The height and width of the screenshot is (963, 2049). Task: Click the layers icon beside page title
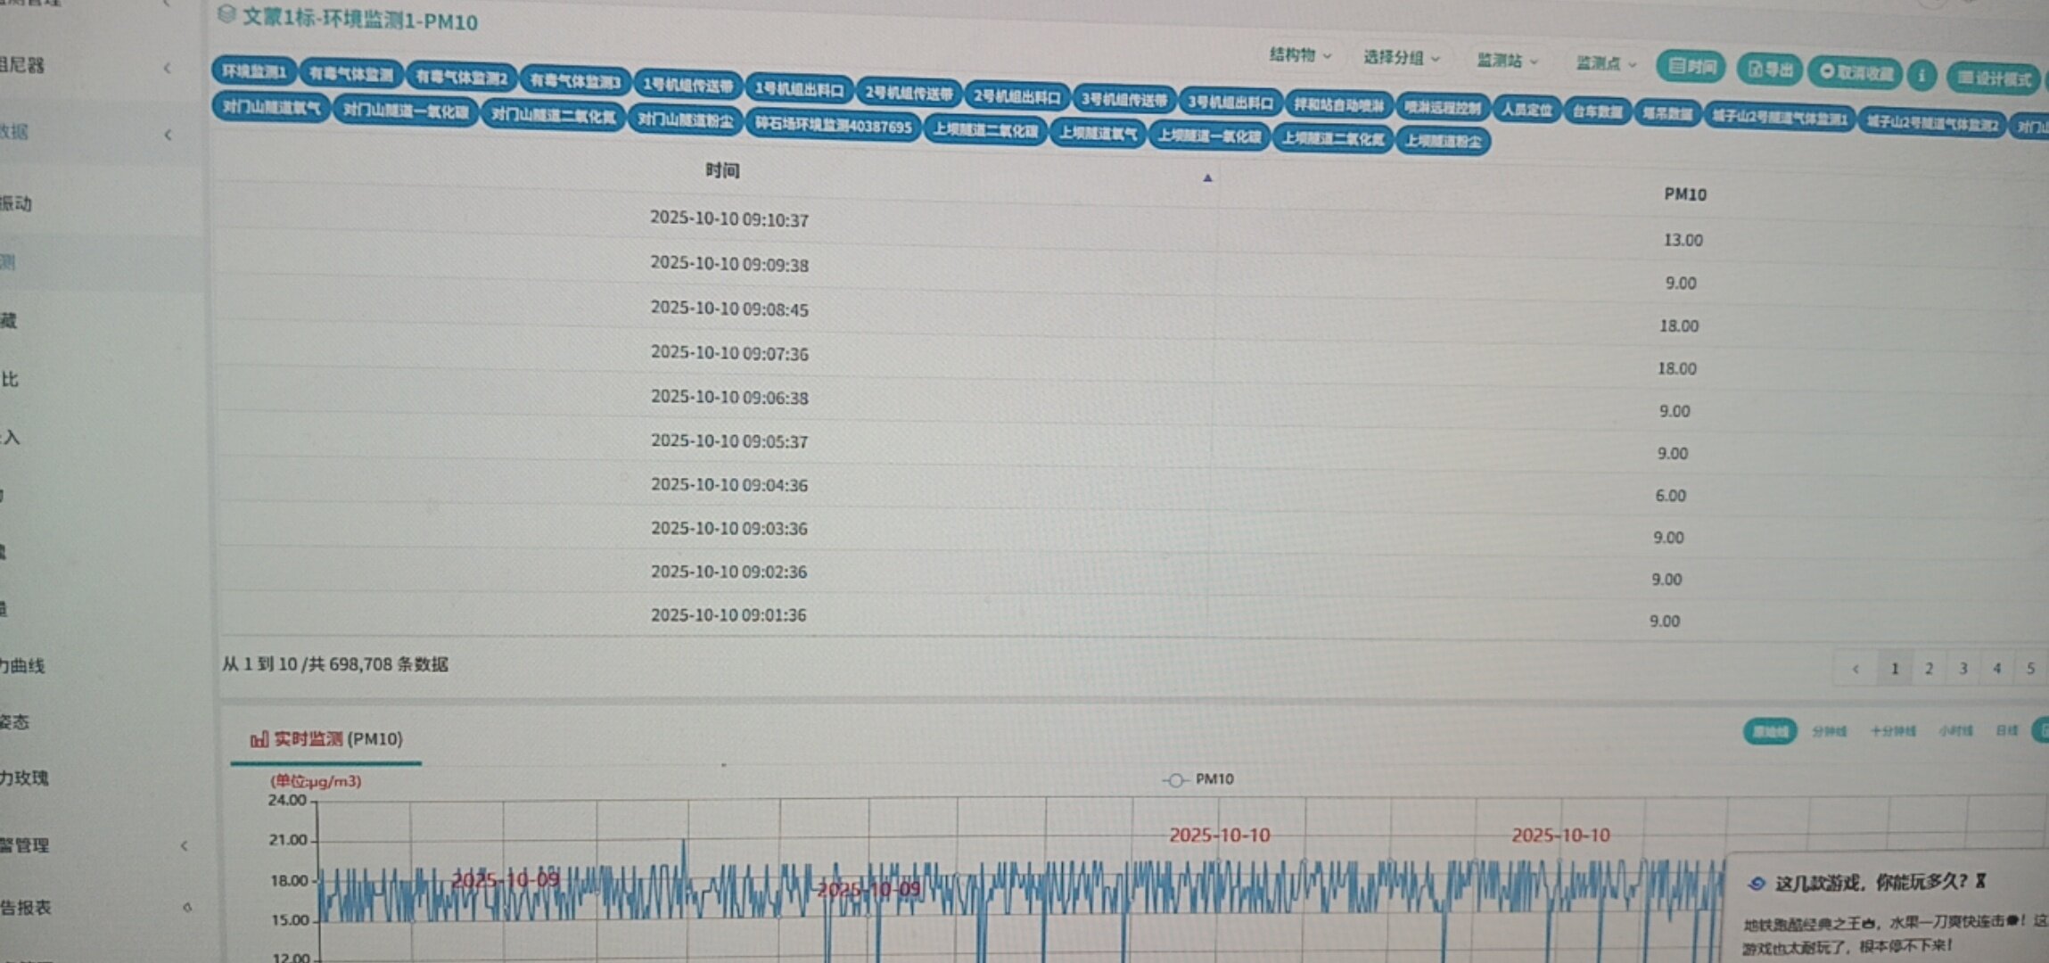(x=226, y=13)
